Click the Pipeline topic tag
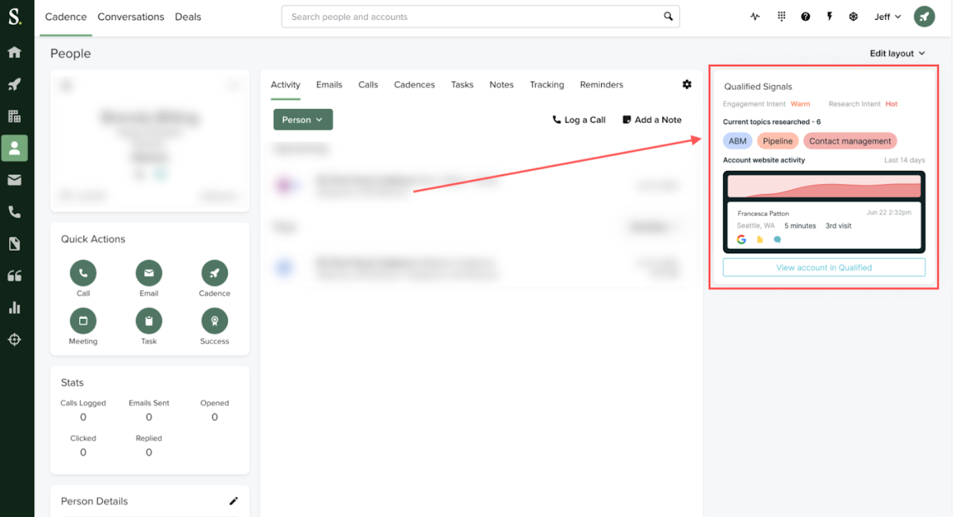 pyautogui.click(x=778, y=141)
